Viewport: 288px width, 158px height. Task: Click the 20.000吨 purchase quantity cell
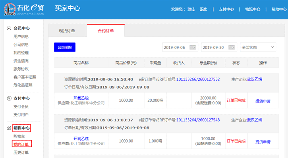(x=155, y=100)
